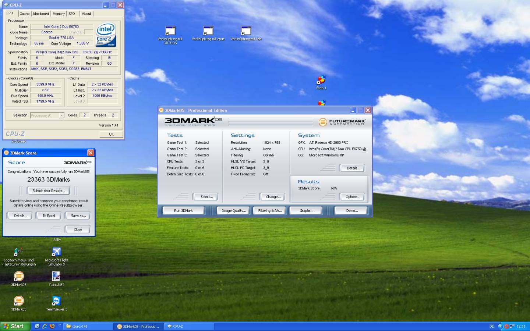Viewport: 530px width, 331px height.
Task: Launch Logitech mouse and keyboard settings icon
Action: [18, 252]
